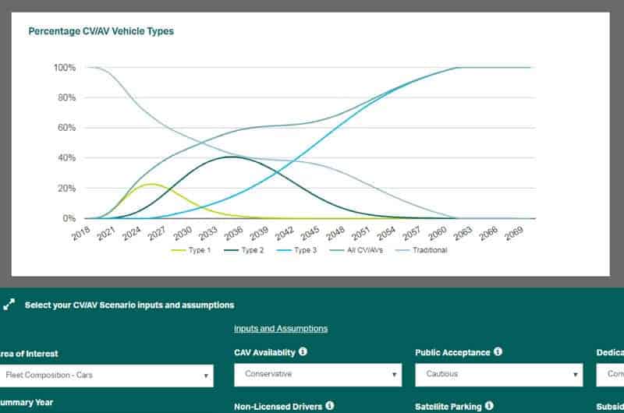
Task: Open the Inputs and Assumptions link
Action: (281, 329)
